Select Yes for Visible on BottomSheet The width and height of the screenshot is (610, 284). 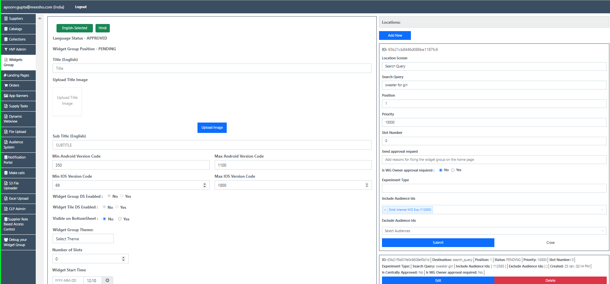click(120, 219)
